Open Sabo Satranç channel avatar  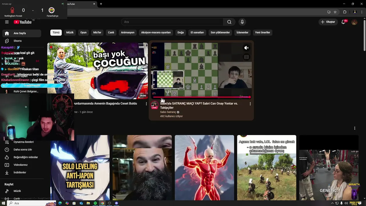[154, 105]
